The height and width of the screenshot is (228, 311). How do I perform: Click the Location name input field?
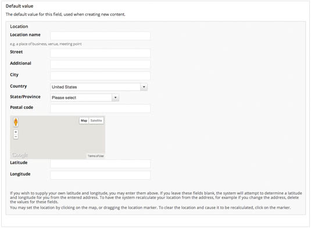click(x=100, y=36)
